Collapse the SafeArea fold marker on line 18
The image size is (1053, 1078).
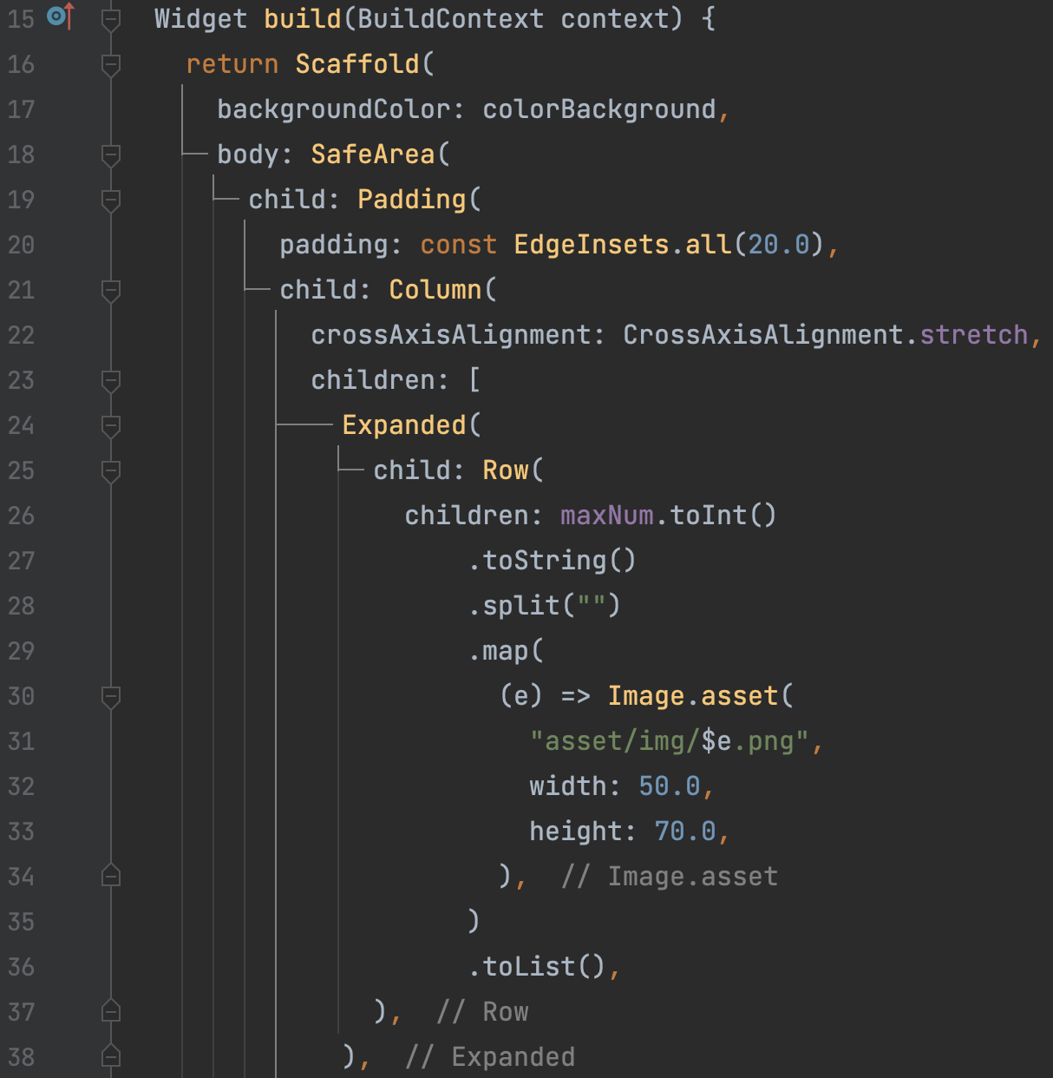(111, 154)
